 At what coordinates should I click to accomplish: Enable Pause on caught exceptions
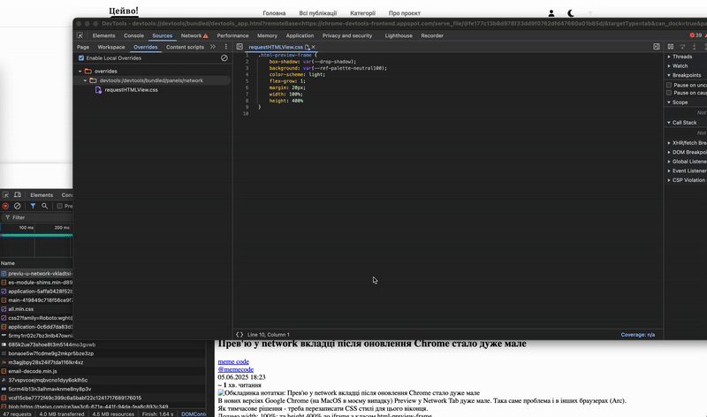pyautogui.click(x=671, y=93)
